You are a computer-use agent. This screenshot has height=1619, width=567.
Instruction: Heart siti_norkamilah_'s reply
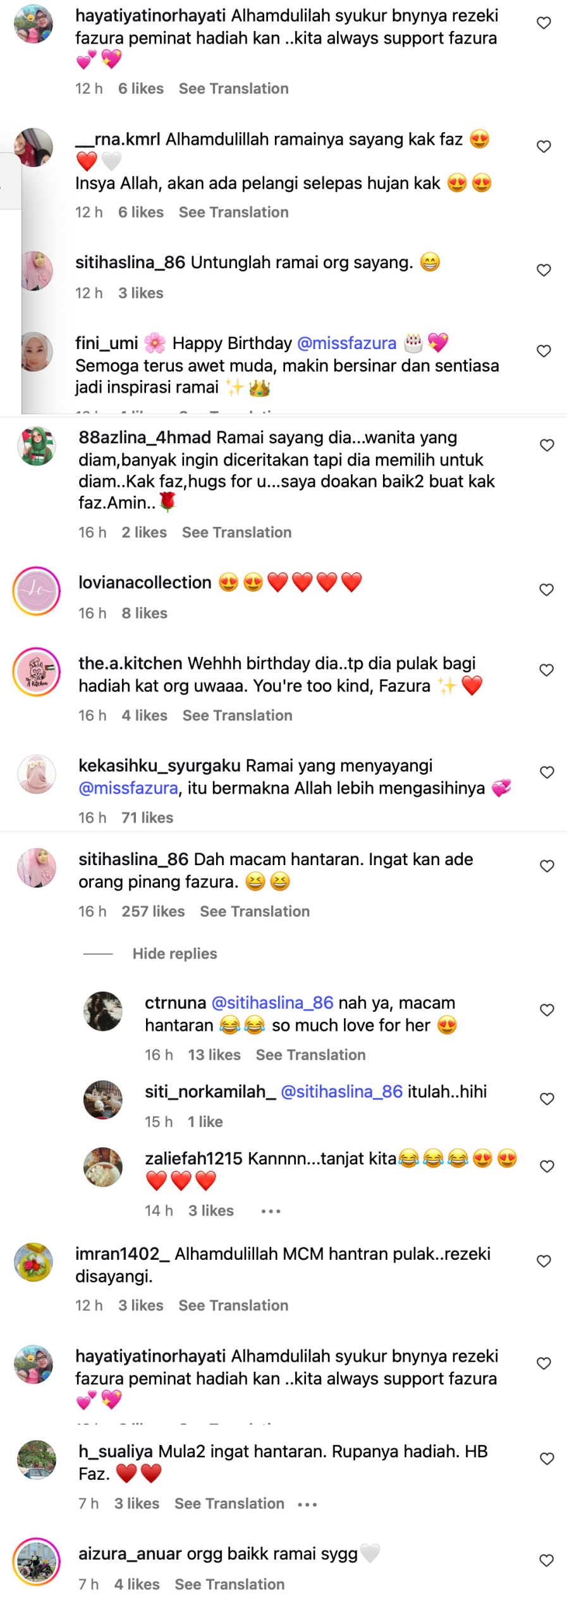(547, 1099)
